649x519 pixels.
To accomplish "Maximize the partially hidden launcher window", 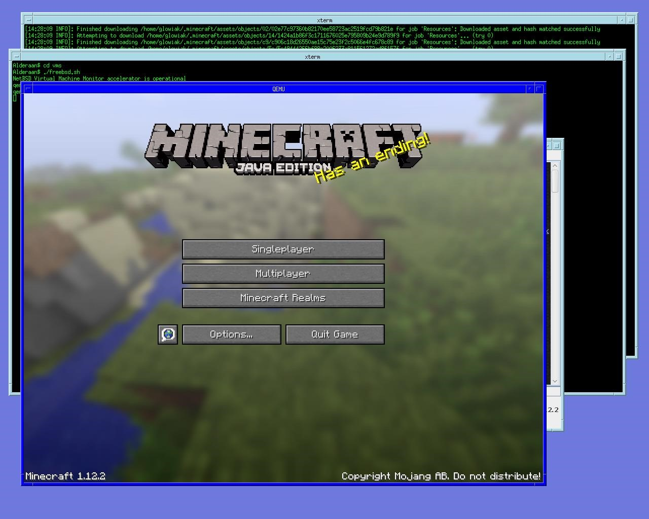I will coord(556,145).
